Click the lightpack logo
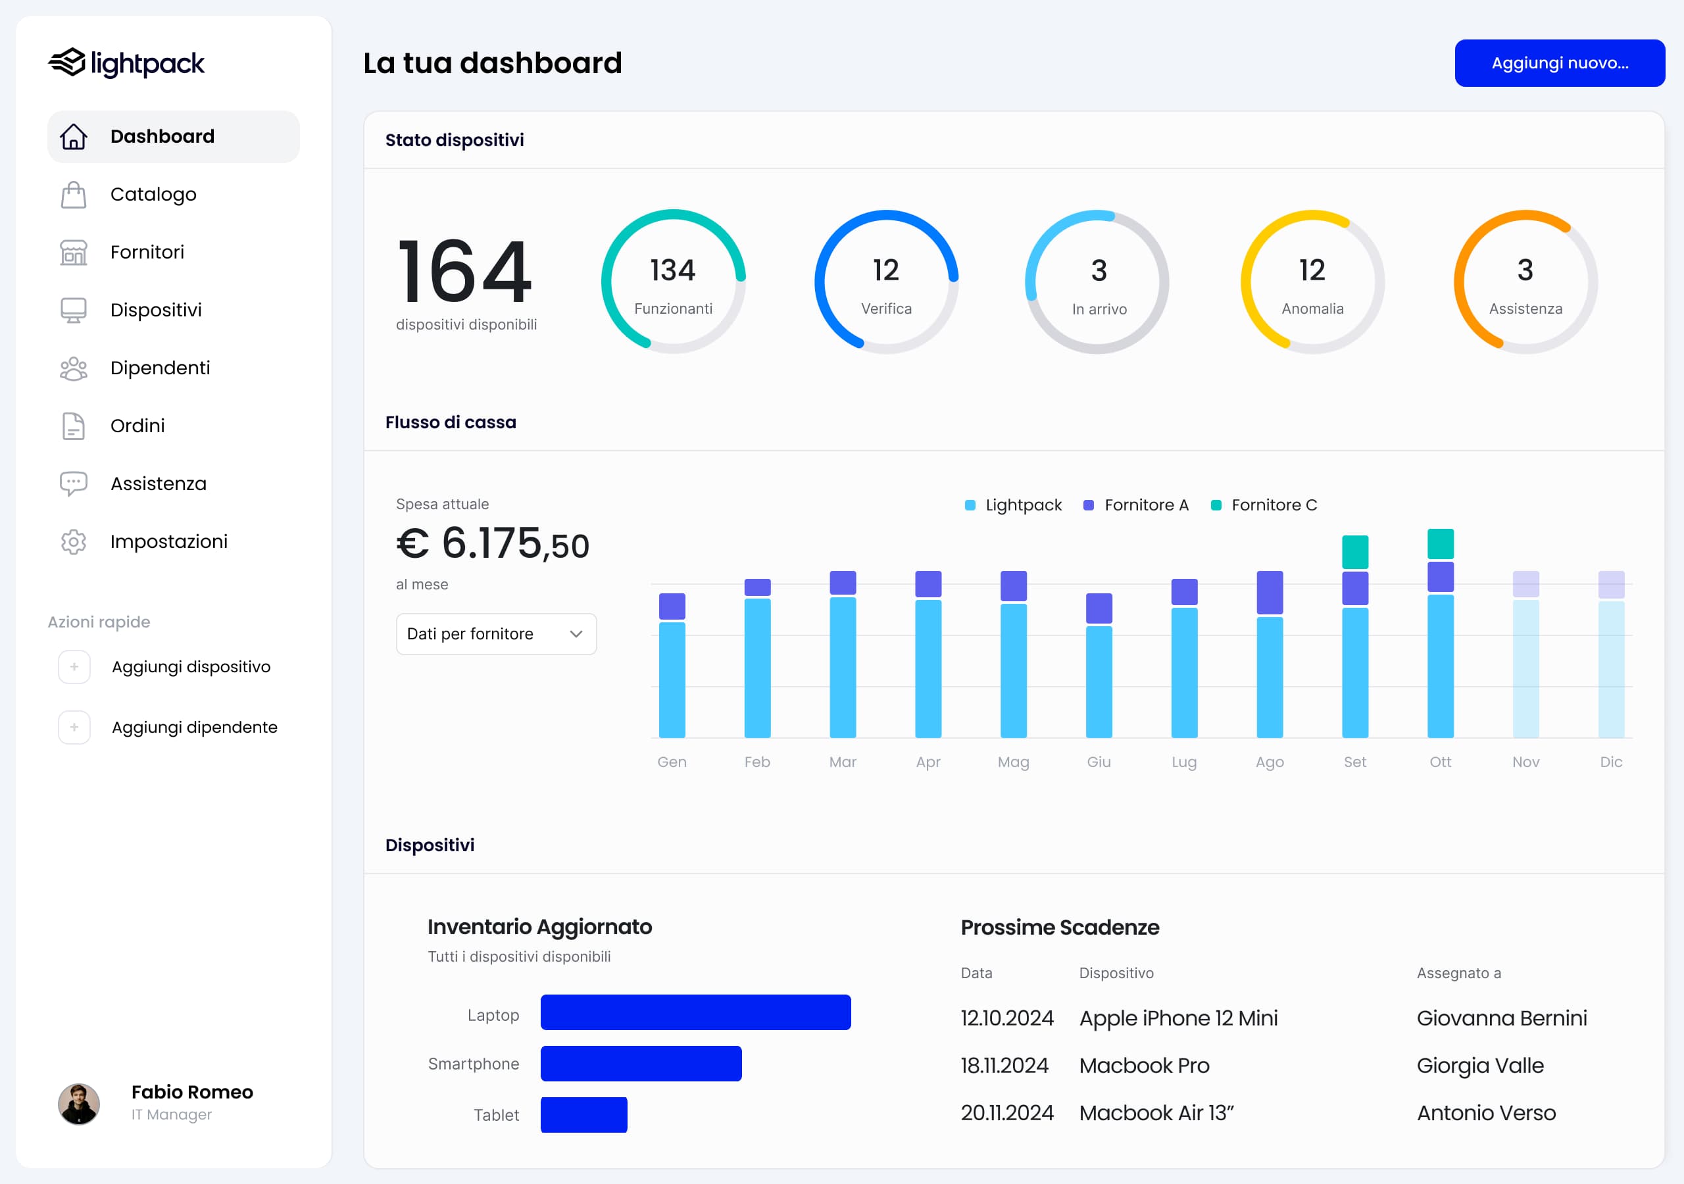The height and width of the screenshot is (1184, 1684). [x=126, y=63]
